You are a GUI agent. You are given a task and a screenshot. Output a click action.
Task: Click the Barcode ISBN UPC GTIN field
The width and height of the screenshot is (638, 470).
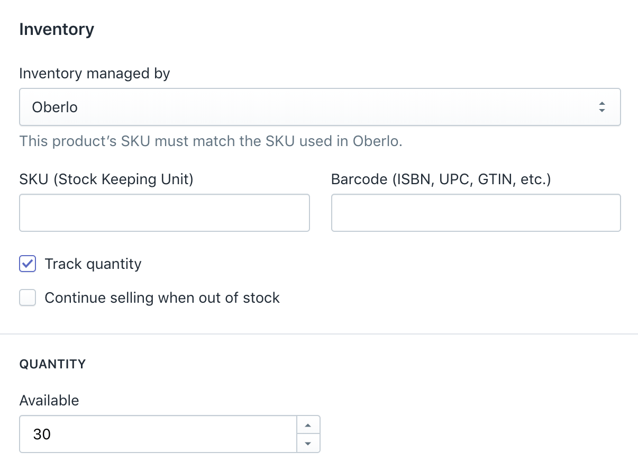tap(476, 213)
